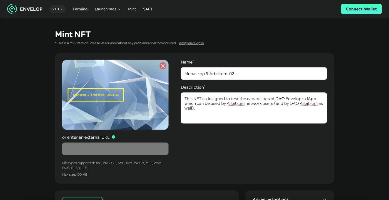Image resolution: width=389 pixels, height=200 pixels.
Task: Focus the Name input field
Action: [254, 74]
